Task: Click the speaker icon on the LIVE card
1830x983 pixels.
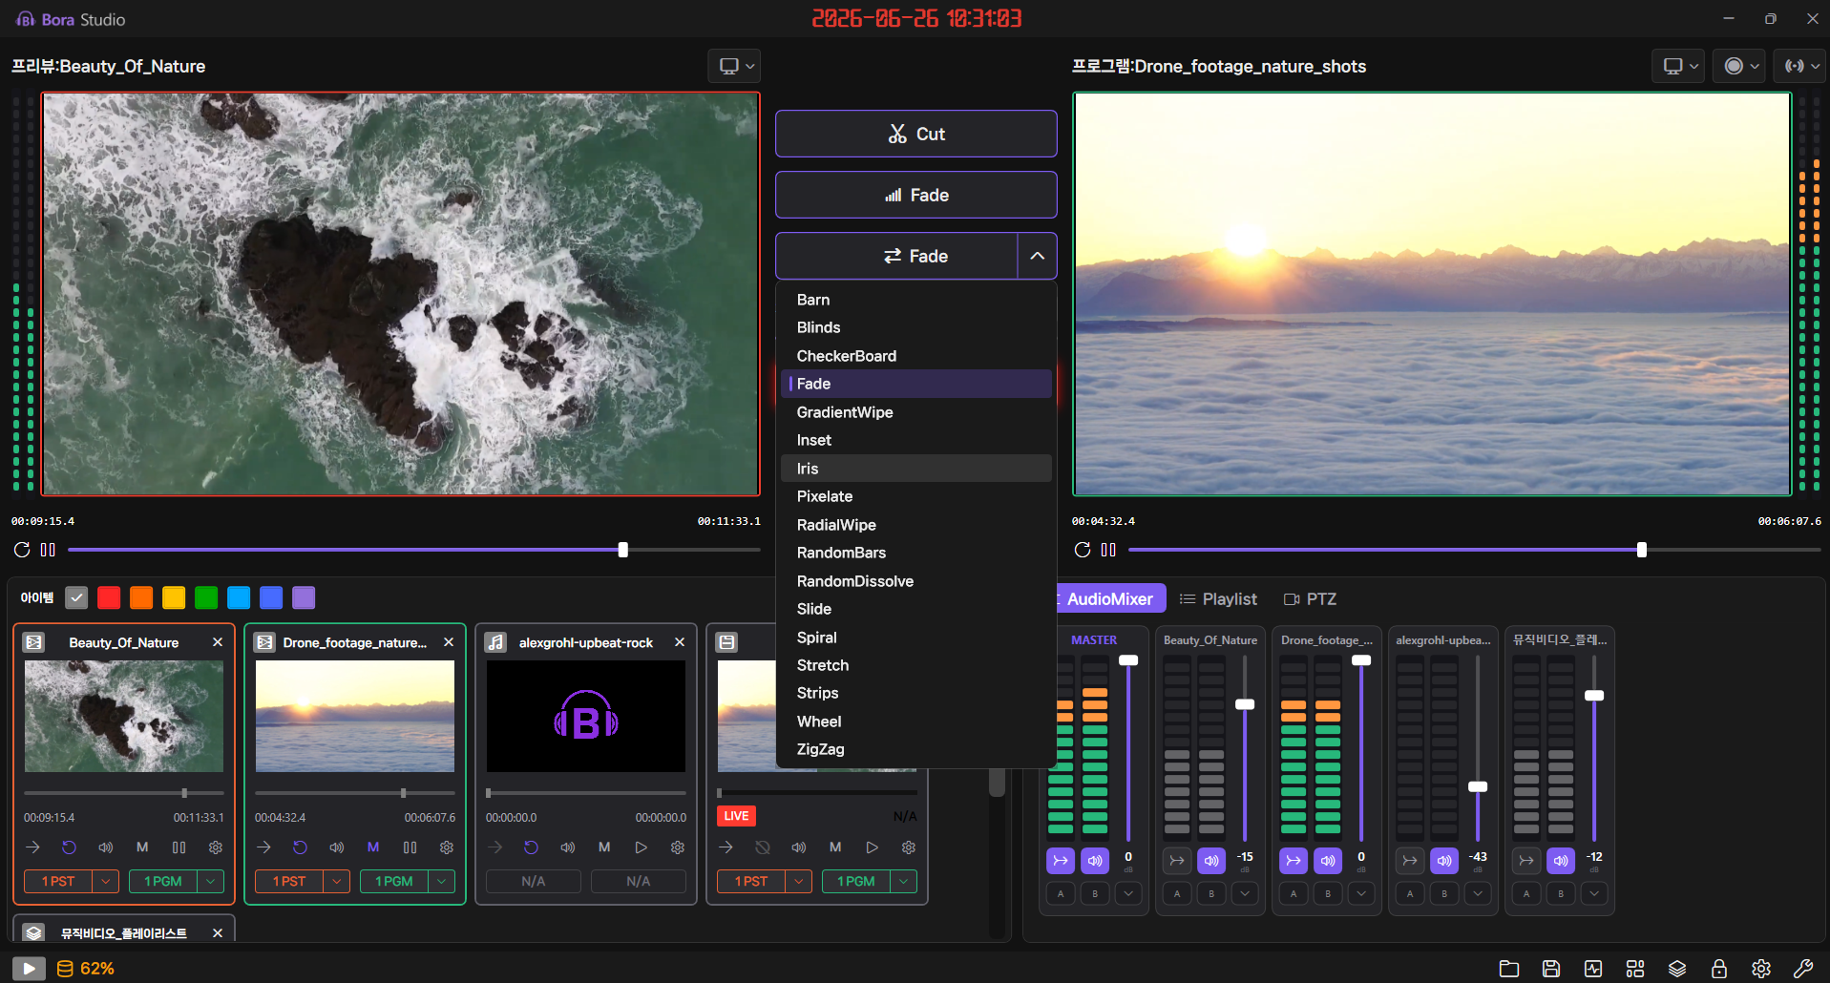Action: 799,847
